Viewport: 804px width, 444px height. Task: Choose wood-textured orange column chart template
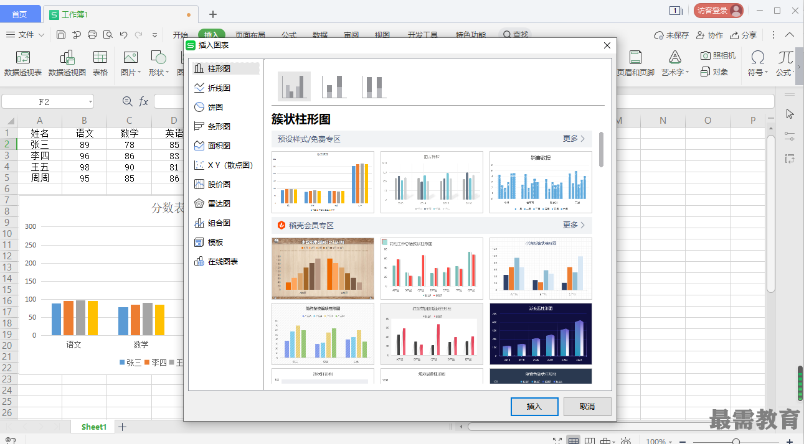(x=323, y=269)
